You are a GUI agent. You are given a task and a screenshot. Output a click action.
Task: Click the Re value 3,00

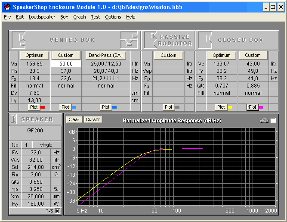[x=36, y=174]
